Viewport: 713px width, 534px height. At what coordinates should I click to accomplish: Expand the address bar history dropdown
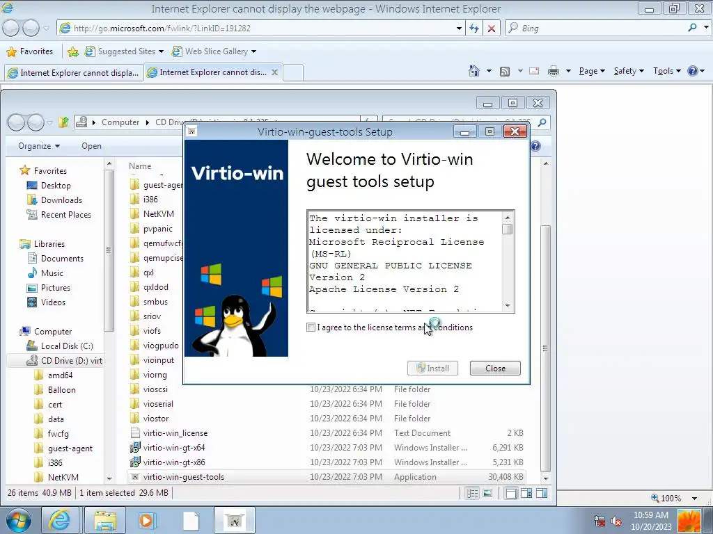click(x=459, y=28)
